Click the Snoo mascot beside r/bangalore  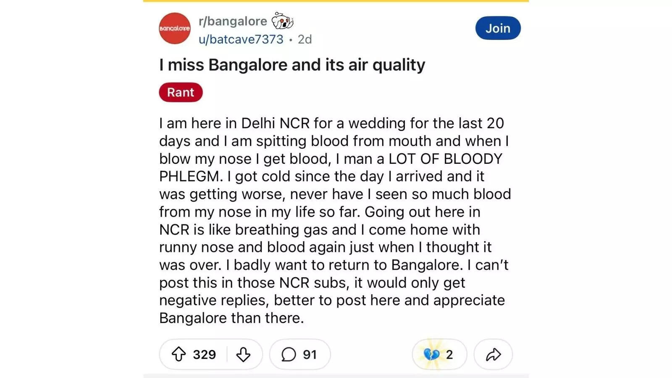point(282,21)
